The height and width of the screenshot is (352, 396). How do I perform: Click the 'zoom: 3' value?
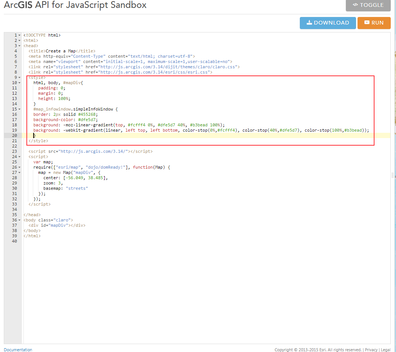point(60,183)
